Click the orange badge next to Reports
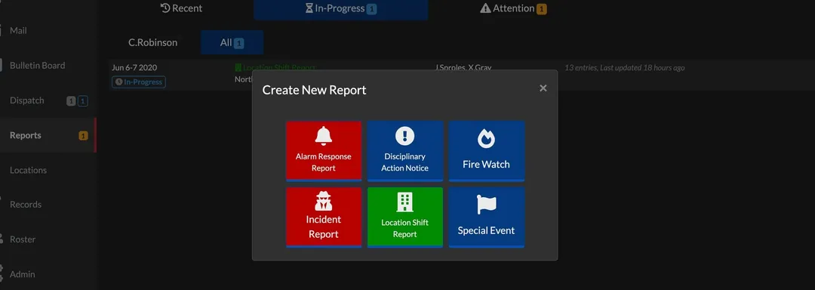 click(x=83, y=136)
